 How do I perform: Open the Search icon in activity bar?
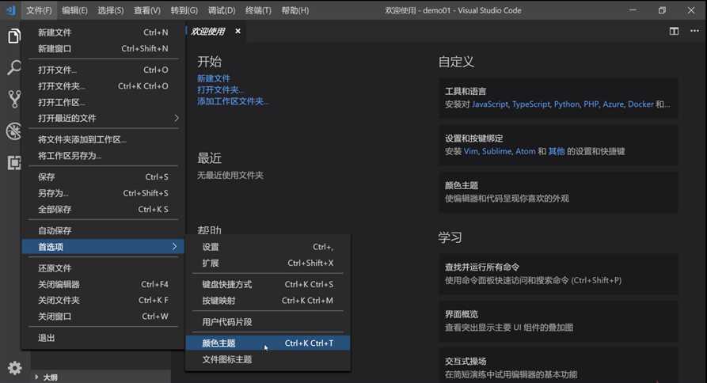14,67
